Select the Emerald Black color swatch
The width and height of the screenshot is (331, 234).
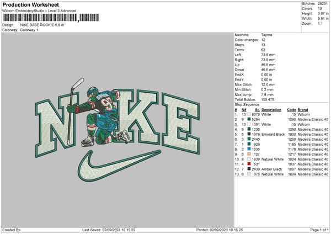pos(249,134)
